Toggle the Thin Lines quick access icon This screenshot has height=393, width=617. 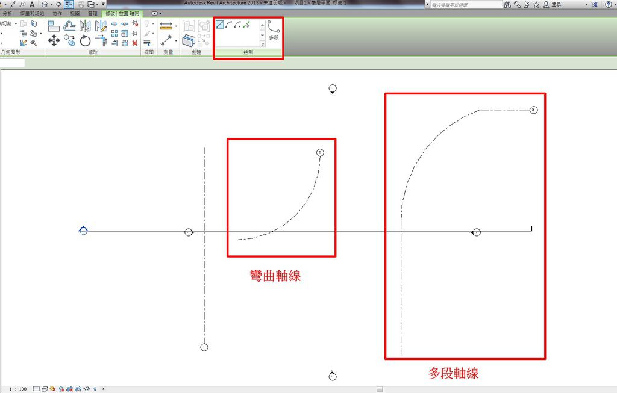click(x=69, y=4)
